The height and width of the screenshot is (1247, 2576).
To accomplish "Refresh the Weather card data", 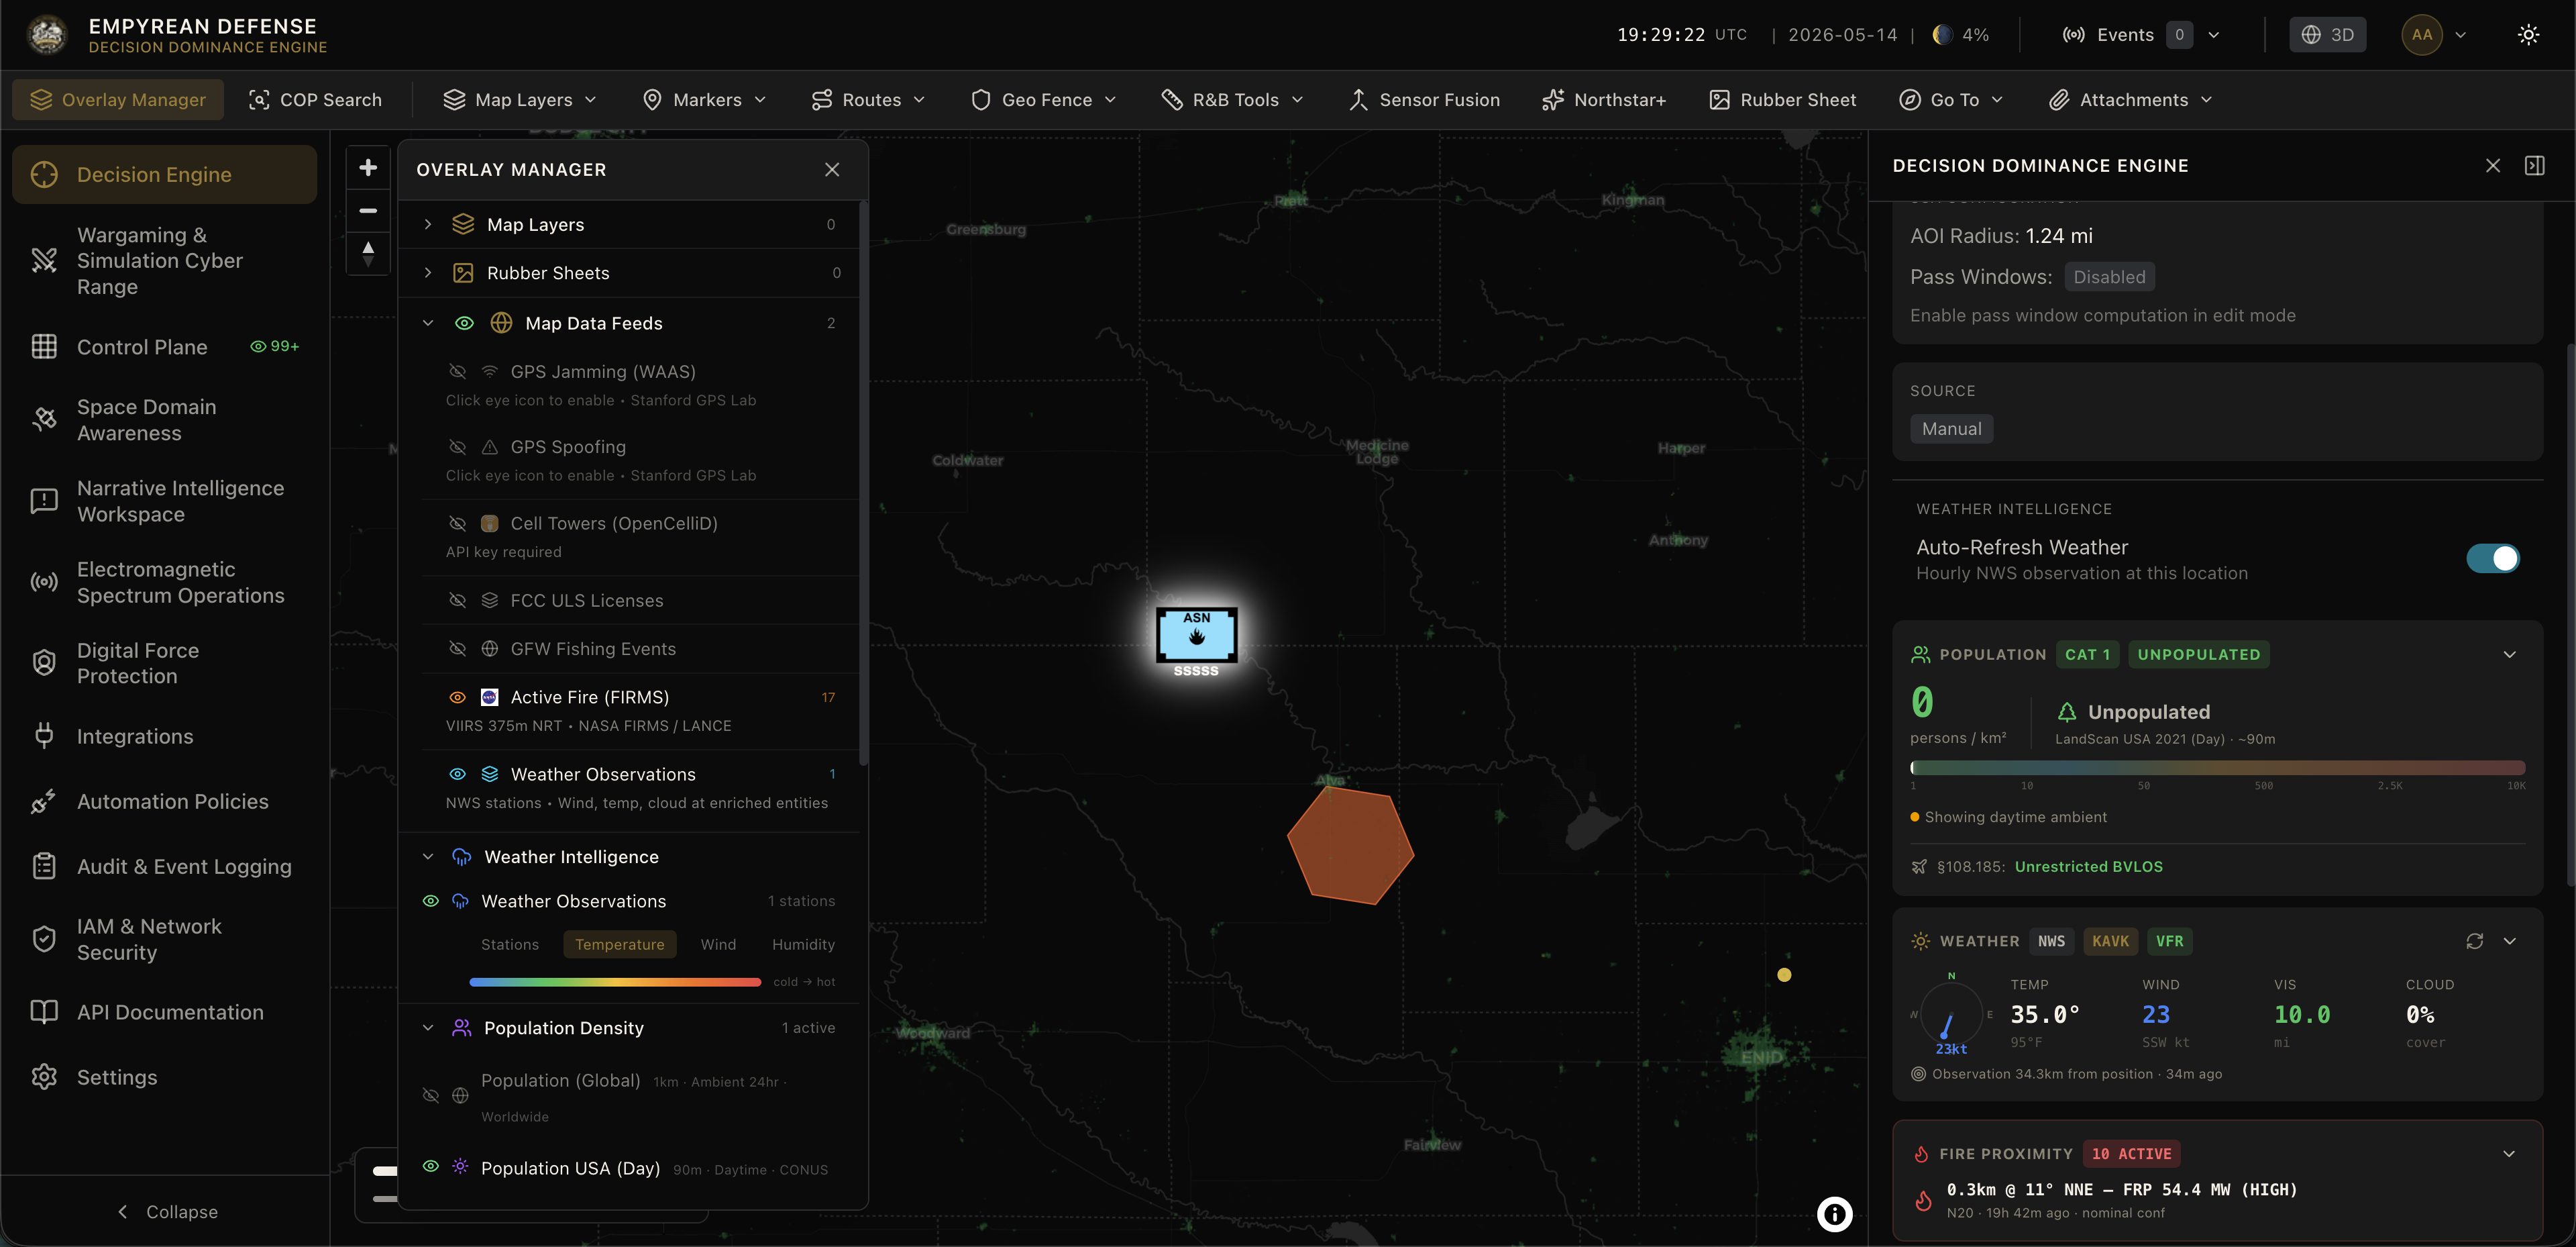I will [2474, 941].
